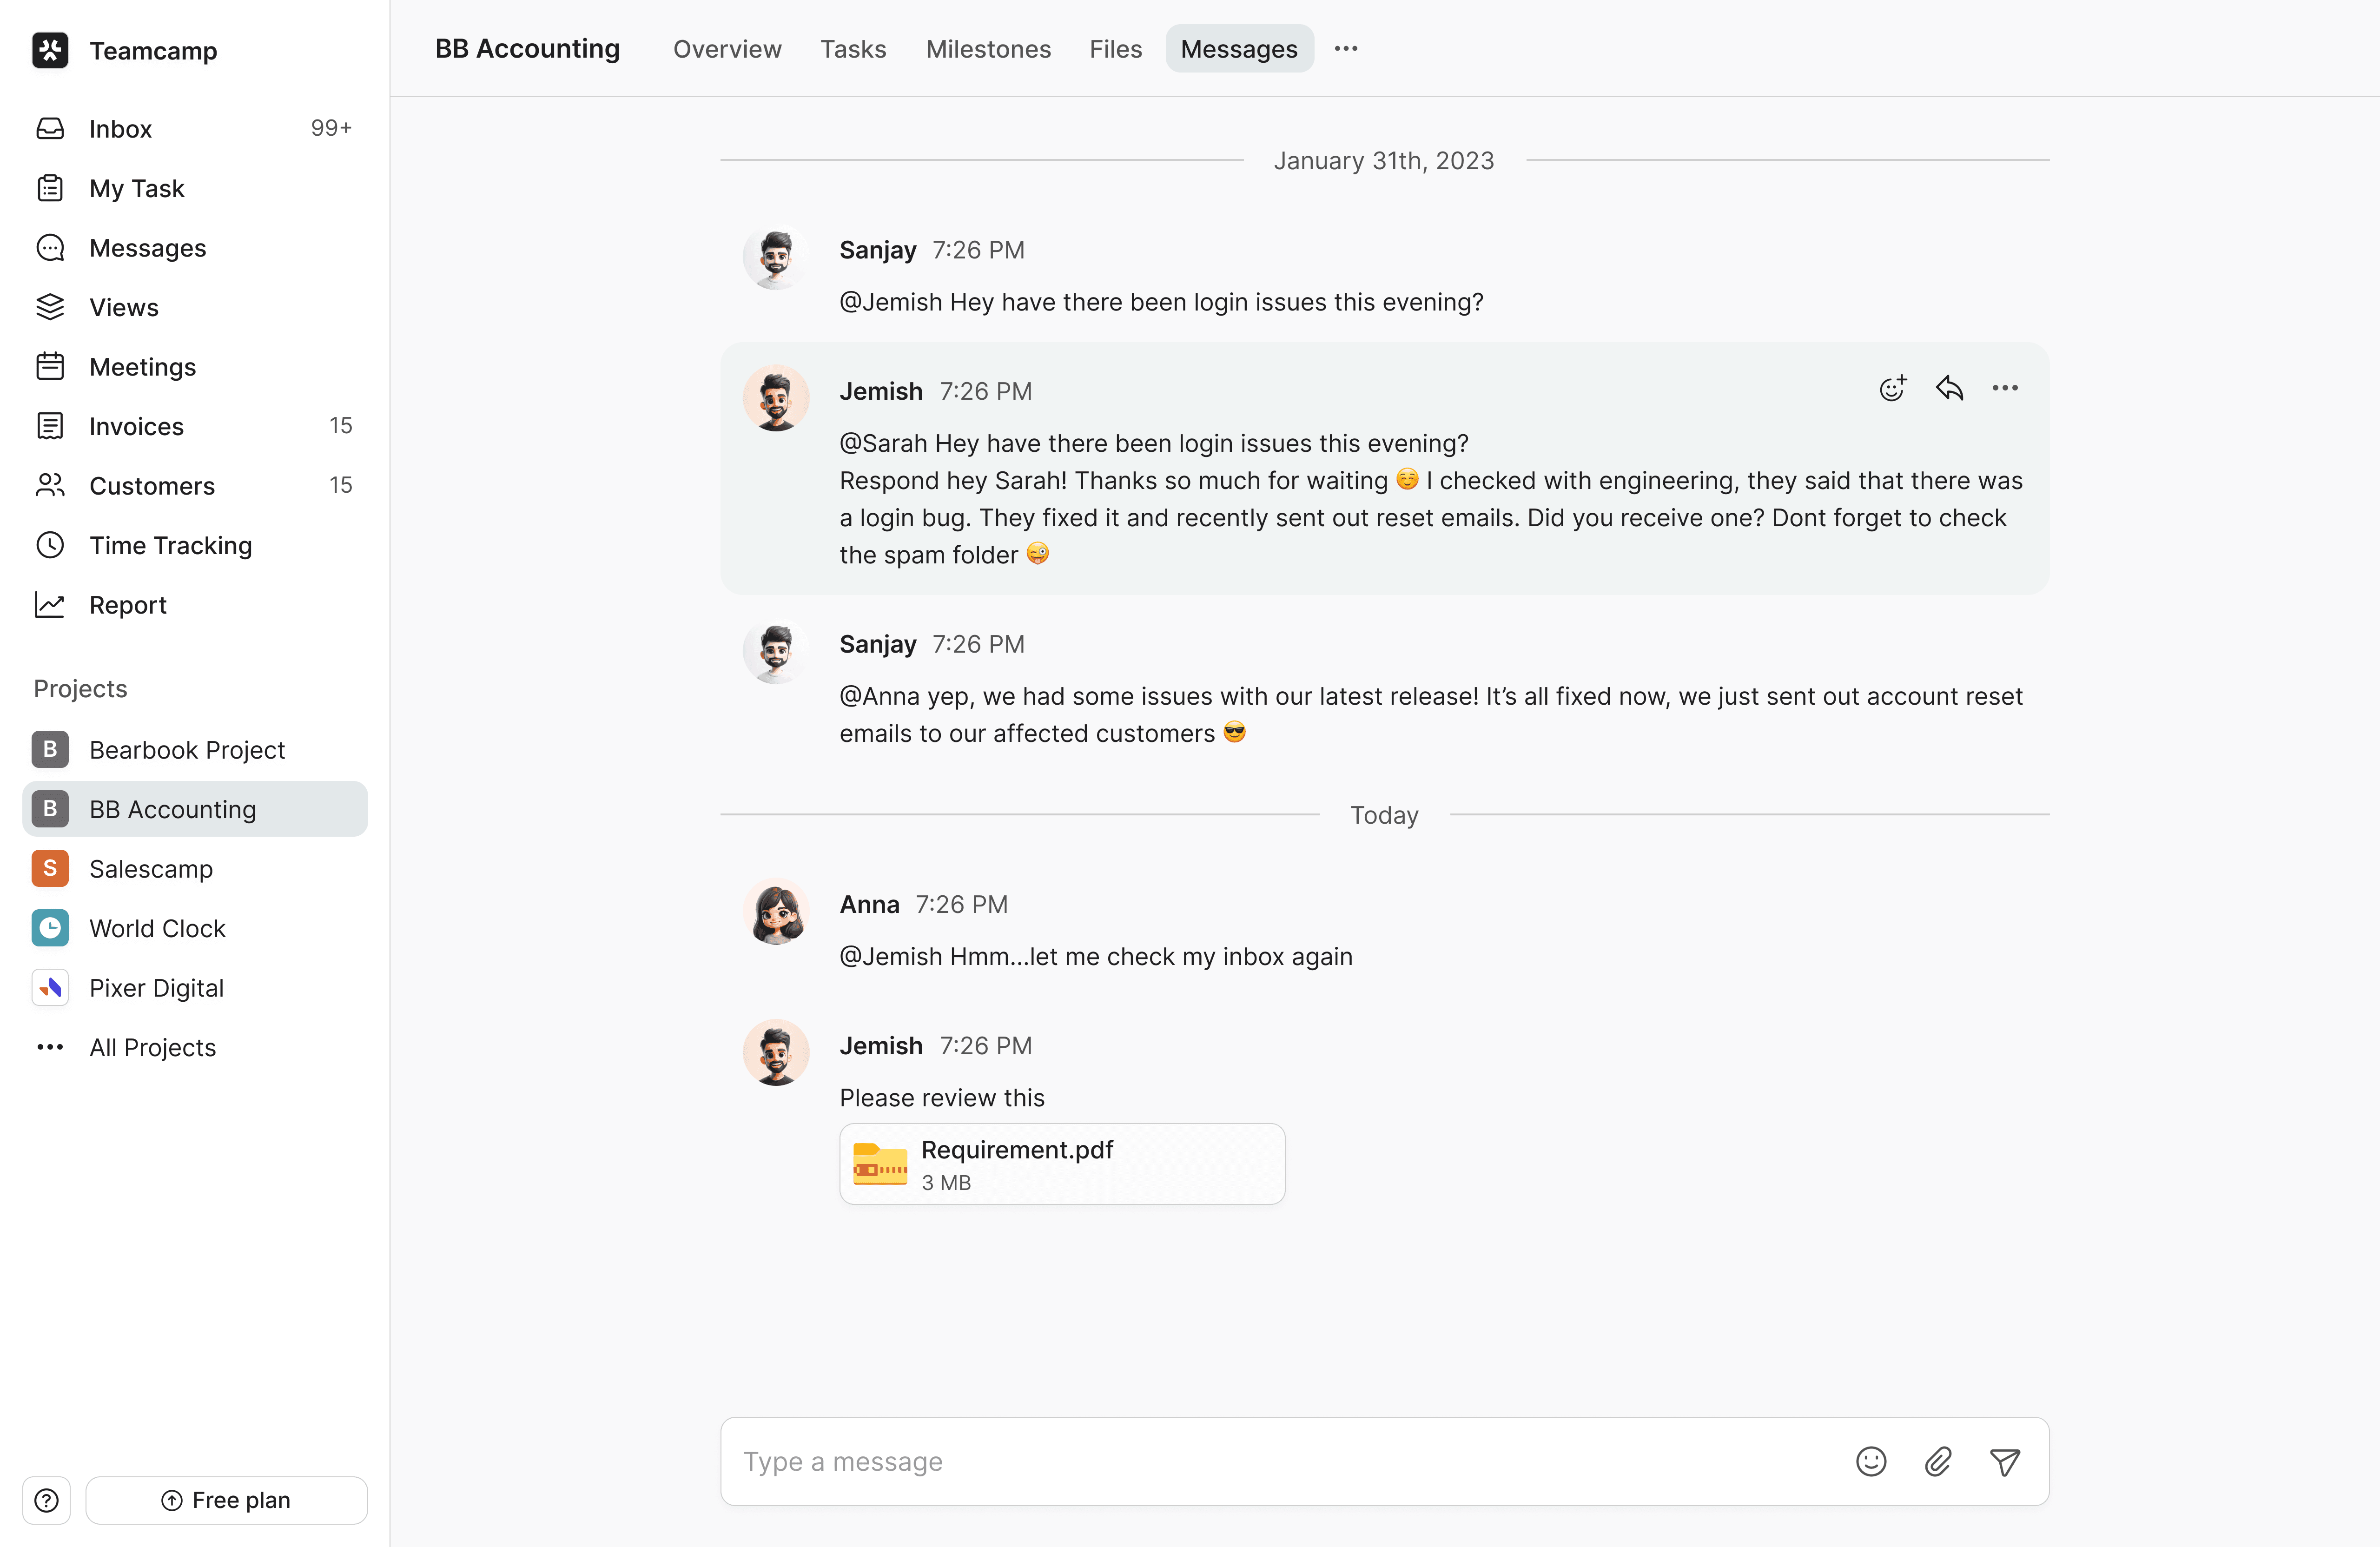Open more options on Jemish's highlighted message
The width and height of the screenshot is (2380, 1547).
pos(2004,388)
